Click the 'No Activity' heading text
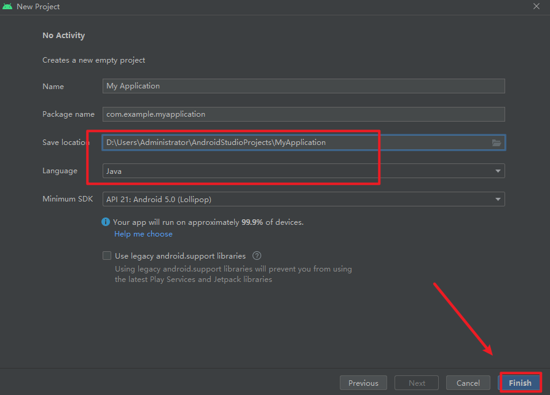This screenshot has height=395, width=550. click(63, 36)
